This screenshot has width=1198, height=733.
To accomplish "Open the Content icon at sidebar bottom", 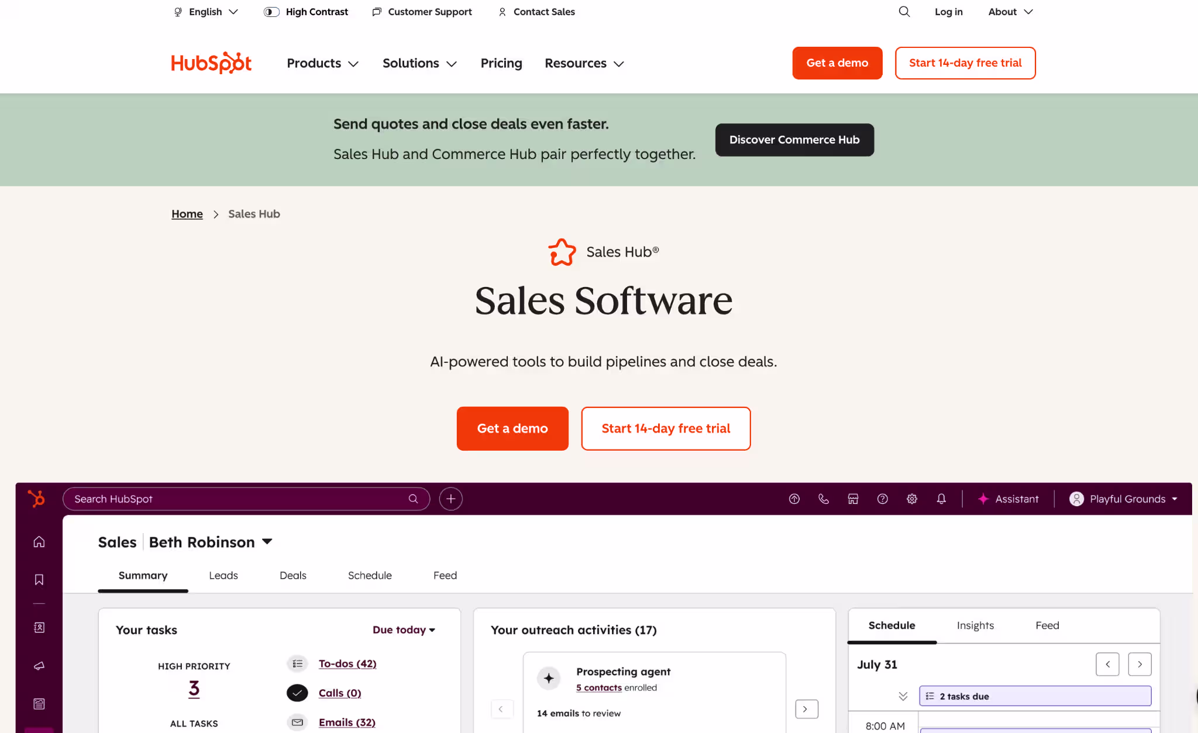I will coord(39,704).
